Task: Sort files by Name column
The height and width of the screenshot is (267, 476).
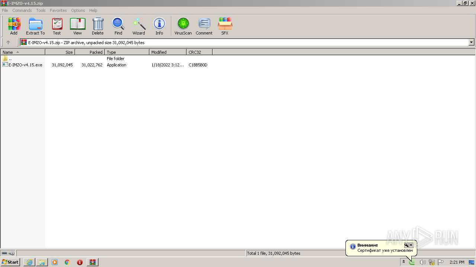Action: point(23,52)
